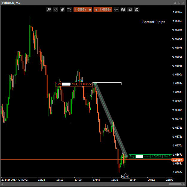The image size is (187, 187).
Task: Click the 00:07 candle countdown label
Action: click(126, 177)
